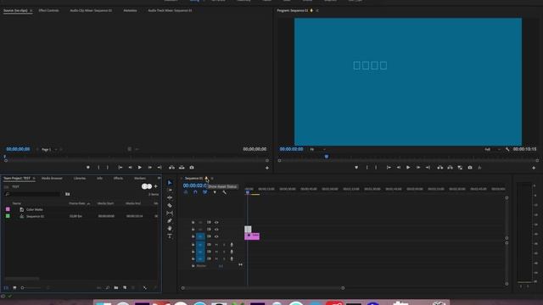
Task: Step forward one frame in Program monitor
Action: coord(418,168)
